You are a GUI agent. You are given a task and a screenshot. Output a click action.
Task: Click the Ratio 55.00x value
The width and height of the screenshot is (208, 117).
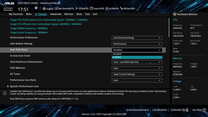(176, 51)
